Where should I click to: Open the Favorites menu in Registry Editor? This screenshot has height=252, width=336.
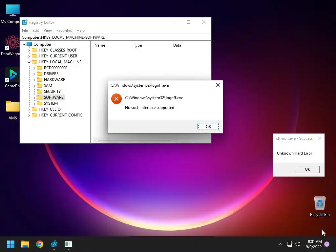coord(64,31)
